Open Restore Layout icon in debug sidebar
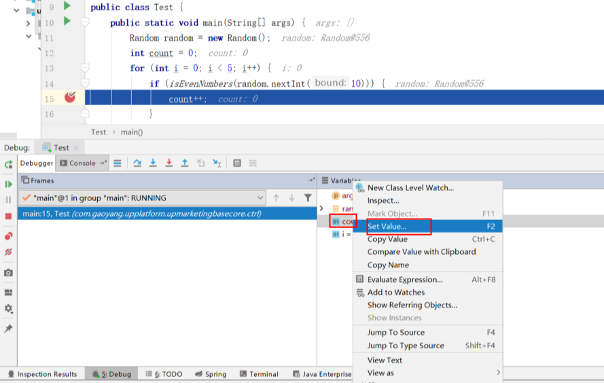Screen dimensions: 604x383 point(8,293)
